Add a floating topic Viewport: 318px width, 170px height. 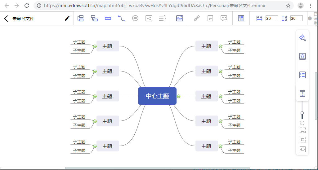[108, 18]
